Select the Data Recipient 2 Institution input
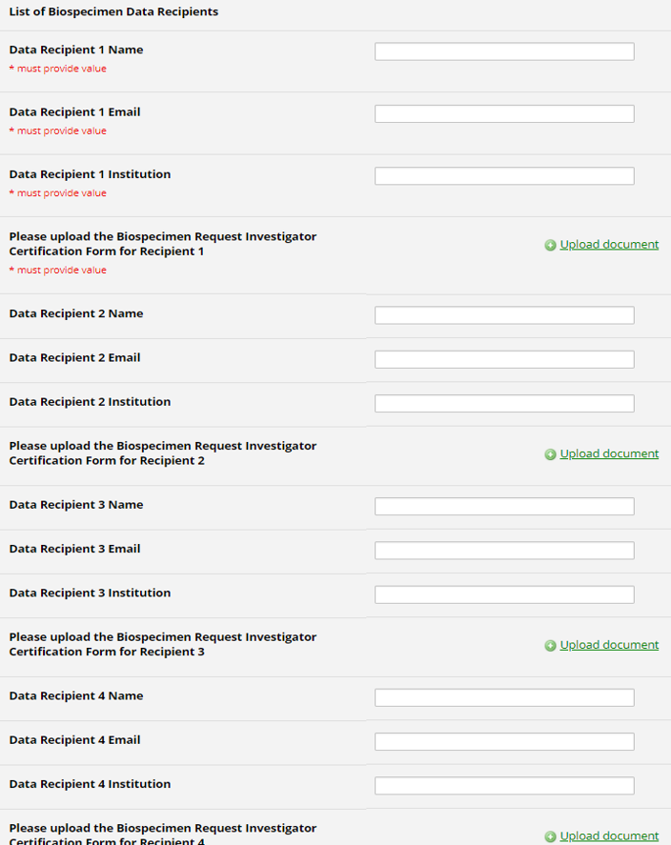This screenshot has height=845, width=671. pyautogui.click(x=504, y=404)
